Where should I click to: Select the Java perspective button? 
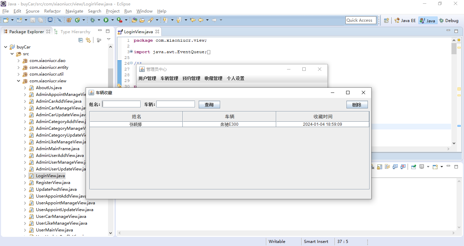[x=427, y=20]
